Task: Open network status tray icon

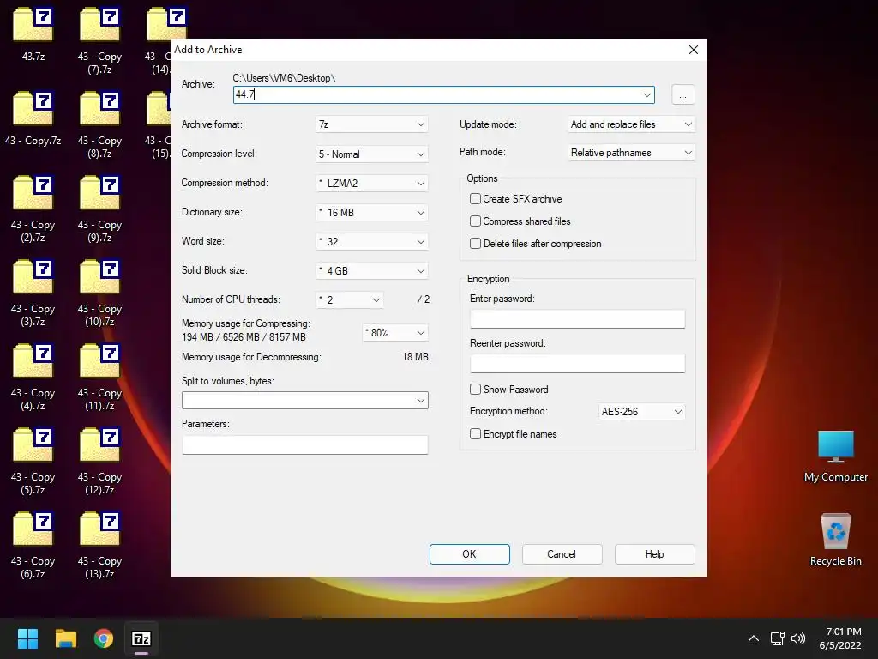Action: point(777,638)
